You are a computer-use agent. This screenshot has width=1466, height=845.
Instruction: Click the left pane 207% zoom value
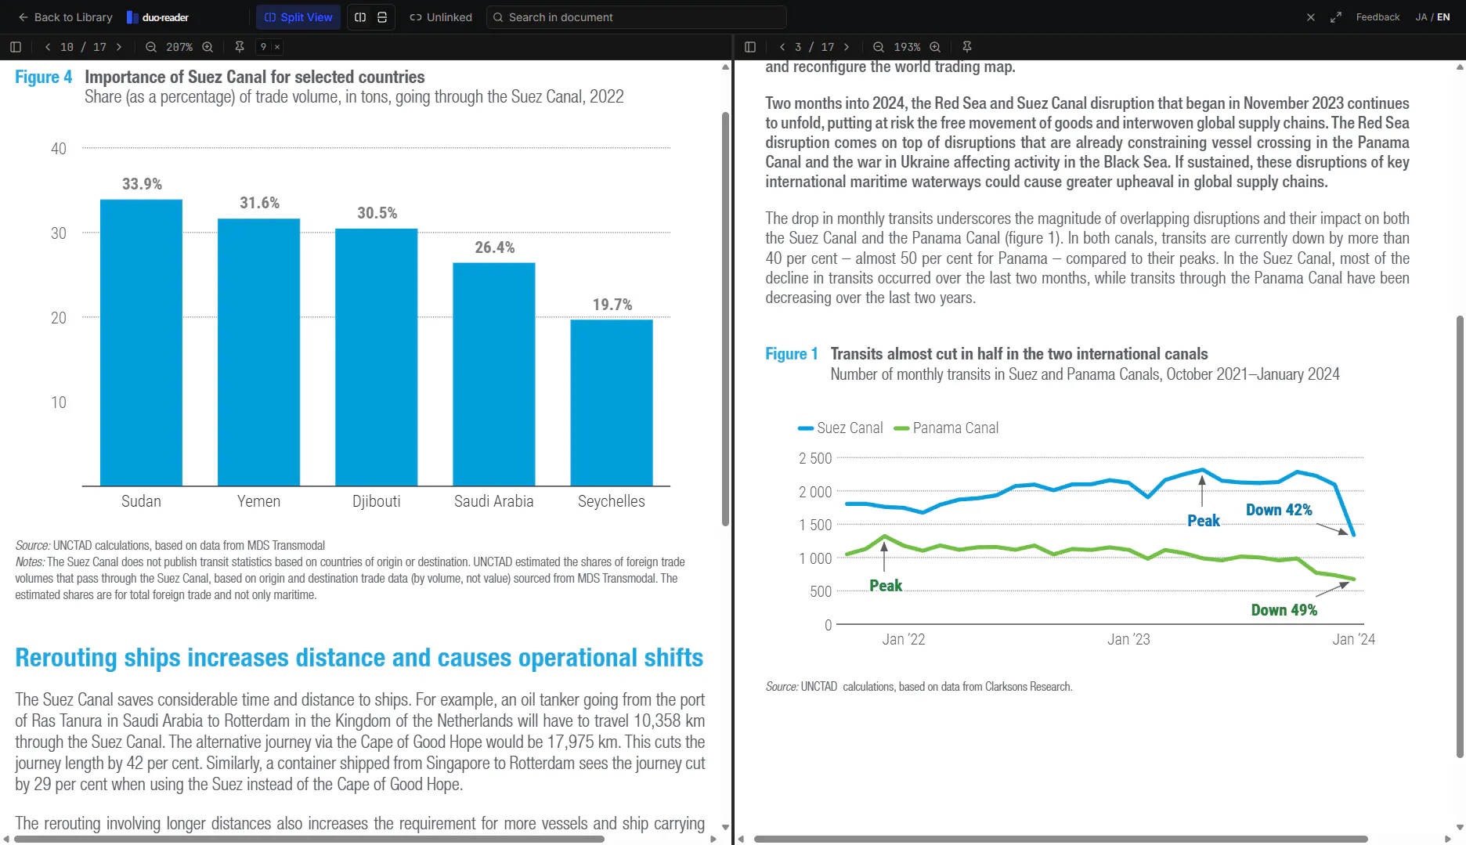(179, 47)
